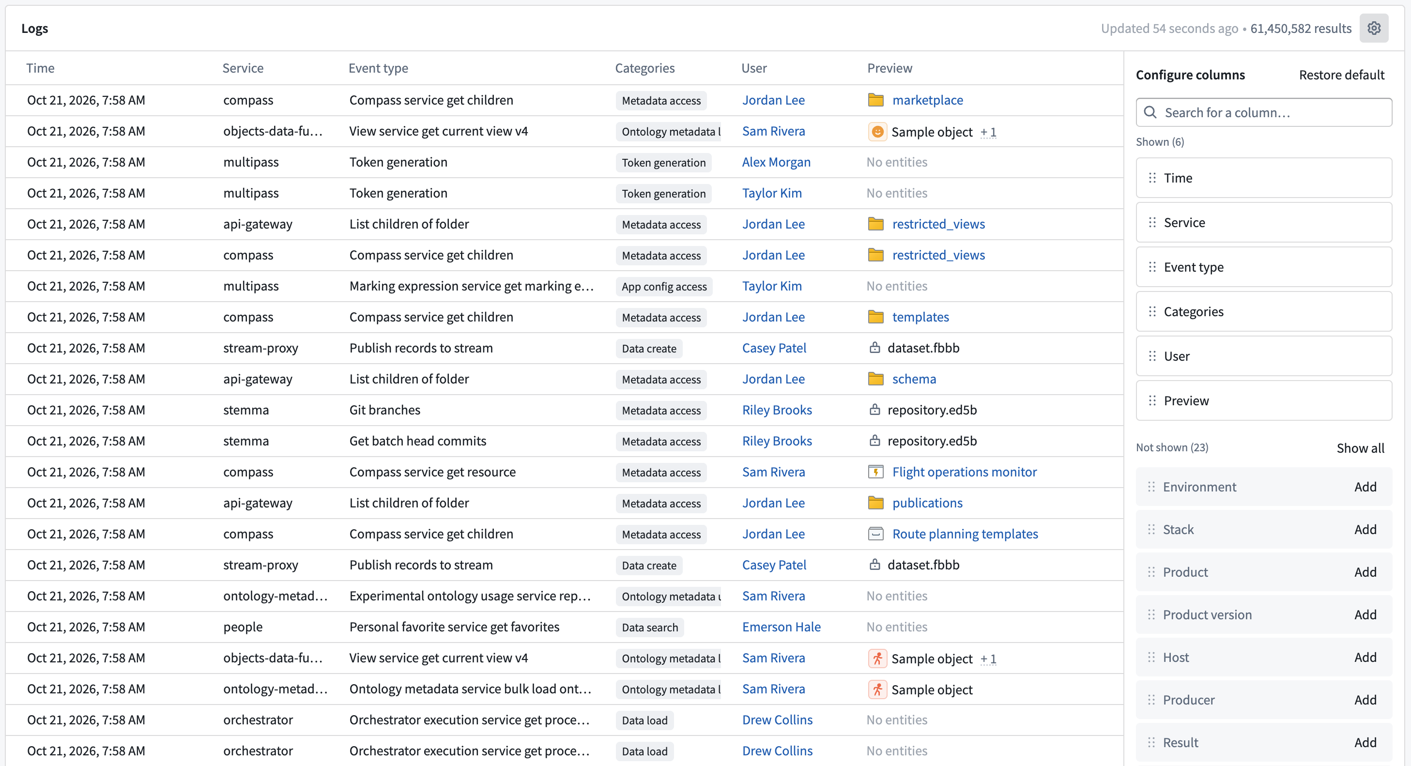Click the marketplace folder icon
This screenshot has width=1411, height=766.
[875, 100]
